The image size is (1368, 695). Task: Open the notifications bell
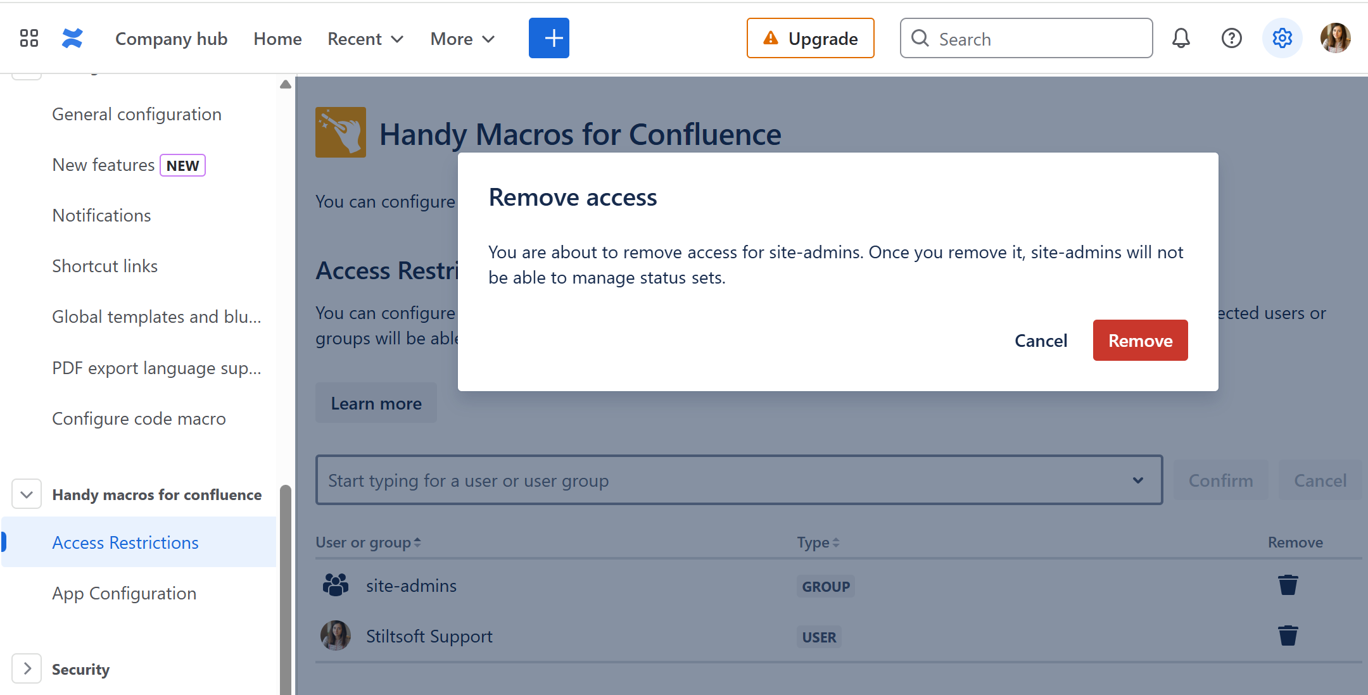(1181, 39)
